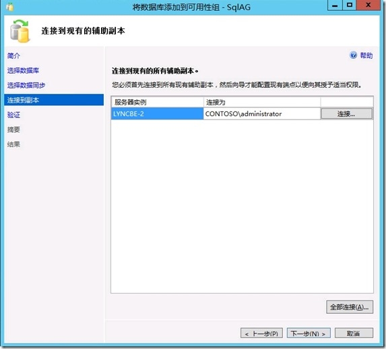
Task: Select the 连接到副本 step
Action: click(54, 100)
